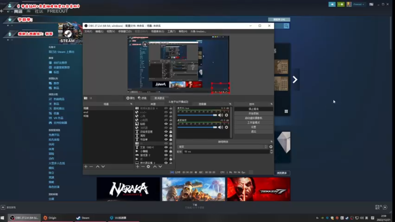Screen dimensions: 395x222
Task: Remove selected scene with minus icon
Action: (91, 167)
